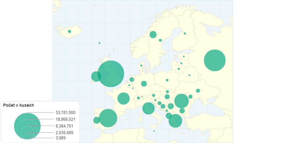Select the bubble over Ireland
Viewport: 286px width, 143px height.
click(96, 76)
